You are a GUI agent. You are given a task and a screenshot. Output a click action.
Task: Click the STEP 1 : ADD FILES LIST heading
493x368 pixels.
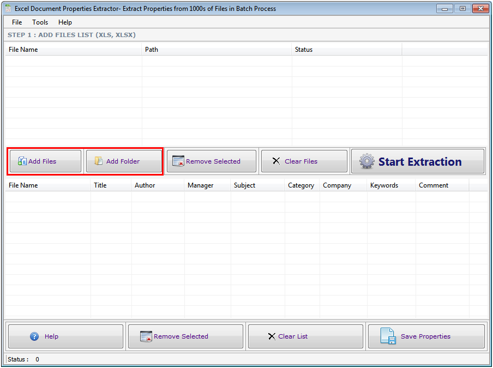coord(71,35)
